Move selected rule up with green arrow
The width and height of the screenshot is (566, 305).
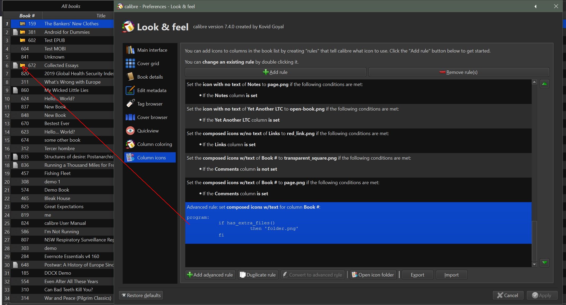pyautogui.click(x=544, y=84)
